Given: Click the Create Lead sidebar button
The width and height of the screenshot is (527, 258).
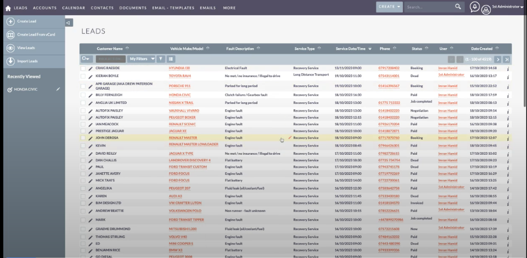Looking at the screenshot, I should 27,21.
